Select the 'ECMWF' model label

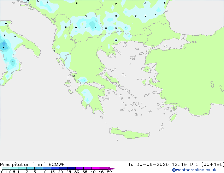57,165
